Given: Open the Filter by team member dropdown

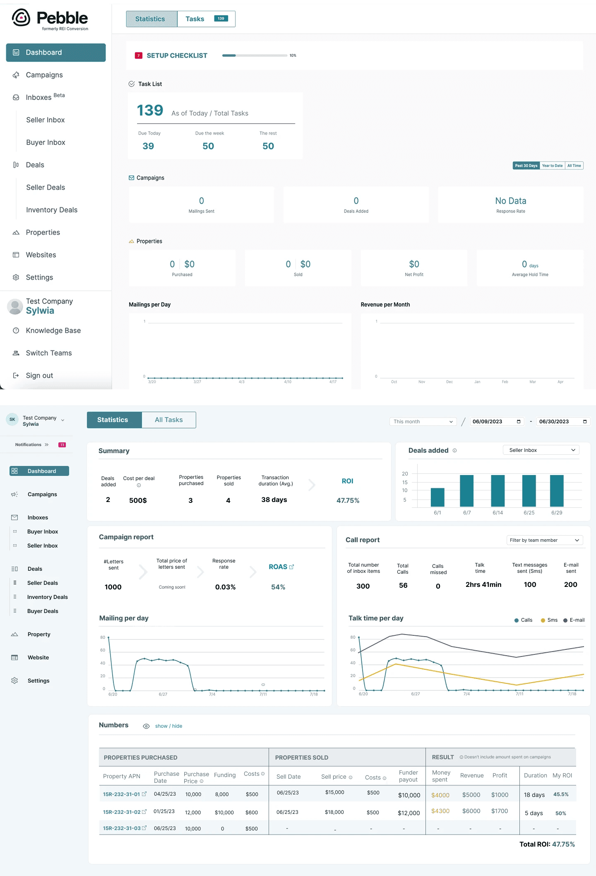Looking at the screenshot, I should coord(545,540).
